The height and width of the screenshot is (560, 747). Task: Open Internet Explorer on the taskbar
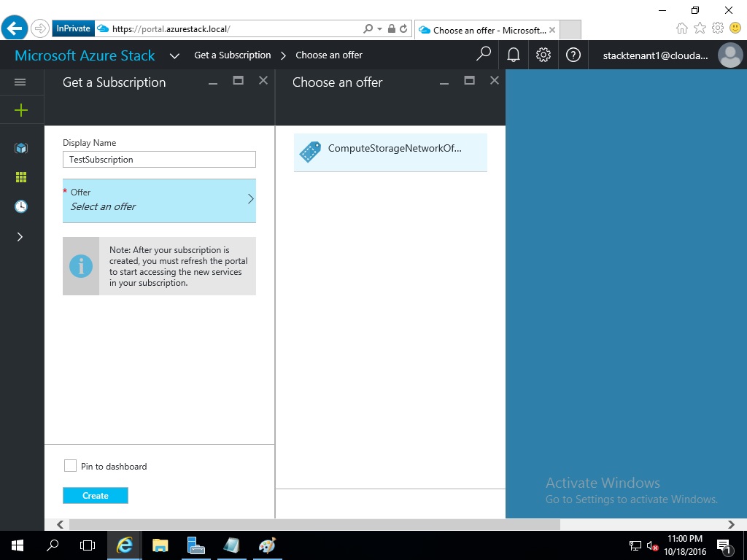pos(124,545)
